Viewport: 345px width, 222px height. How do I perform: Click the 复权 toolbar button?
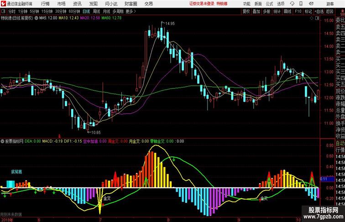(x=246, y=11)
